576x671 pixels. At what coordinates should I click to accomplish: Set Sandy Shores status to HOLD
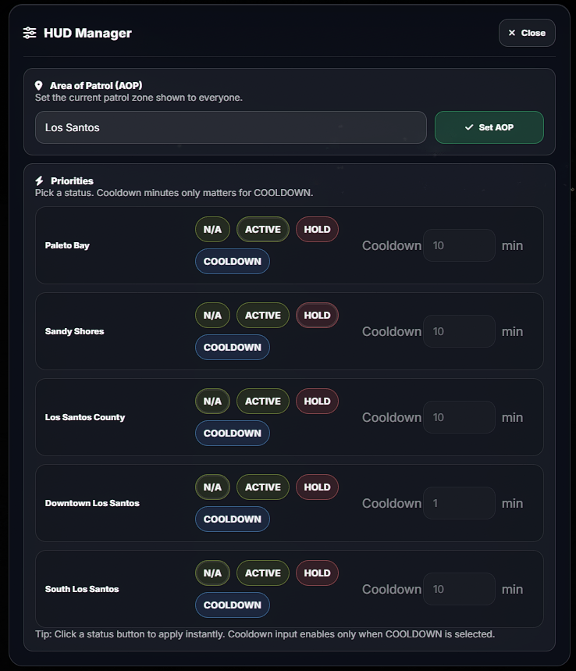click(x=318, y=316)
